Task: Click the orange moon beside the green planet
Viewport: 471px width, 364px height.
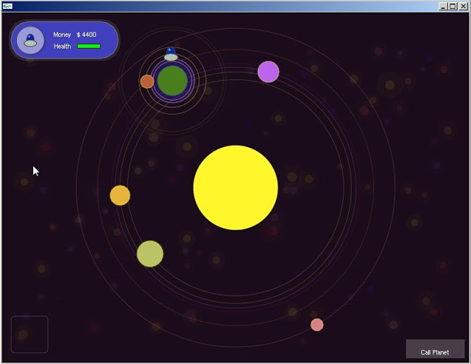Action: pos(147,81)
